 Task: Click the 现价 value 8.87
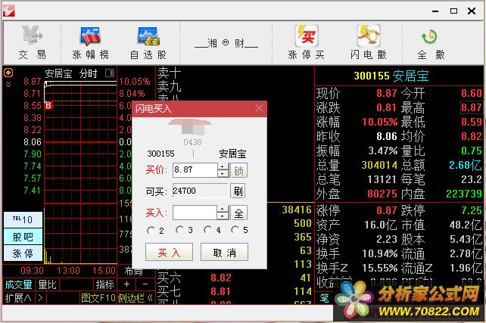[x=387, y=93]
